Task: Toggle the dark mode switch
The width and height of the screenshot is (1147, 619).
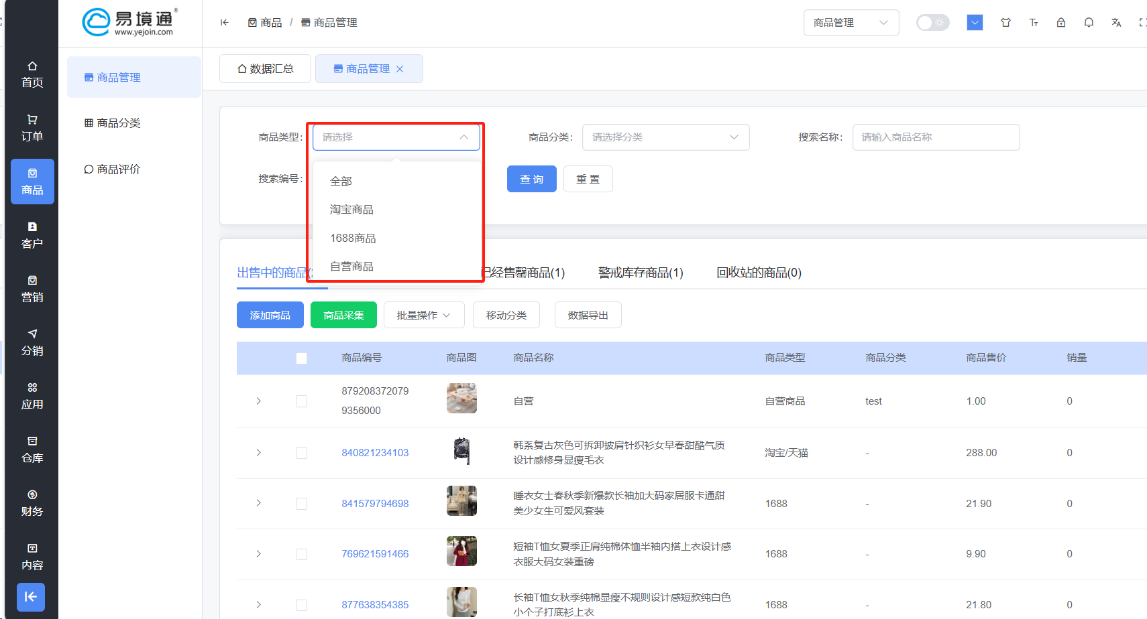Action: [932, 23]
